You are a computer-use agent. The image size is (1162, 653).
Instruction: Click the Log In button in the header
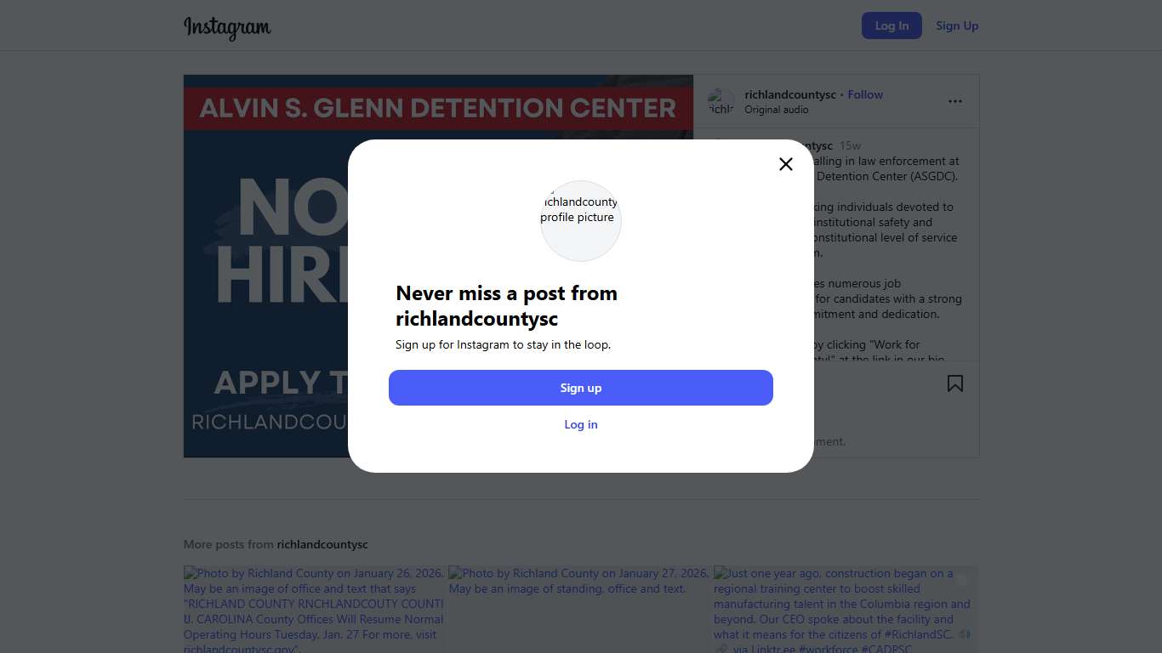(891, 26)
